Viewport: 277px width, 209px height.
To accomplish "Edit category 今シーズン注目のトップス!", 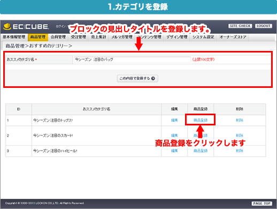I will coord(174,120).
